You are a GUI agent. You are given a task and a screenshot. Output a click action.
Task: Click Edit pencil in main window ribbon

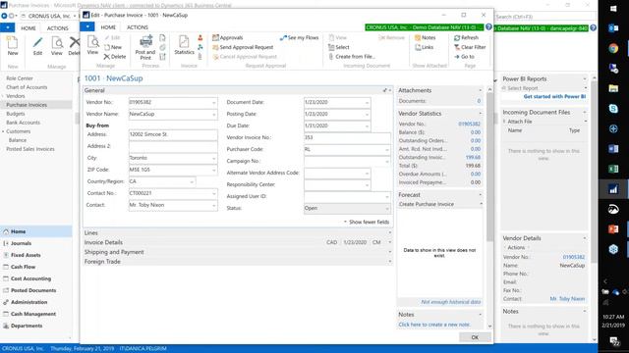[x=37, y=46]
